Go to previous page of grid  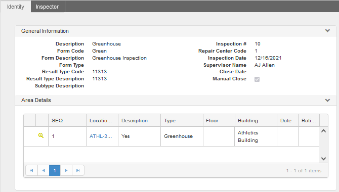click(x=44, y=170)
